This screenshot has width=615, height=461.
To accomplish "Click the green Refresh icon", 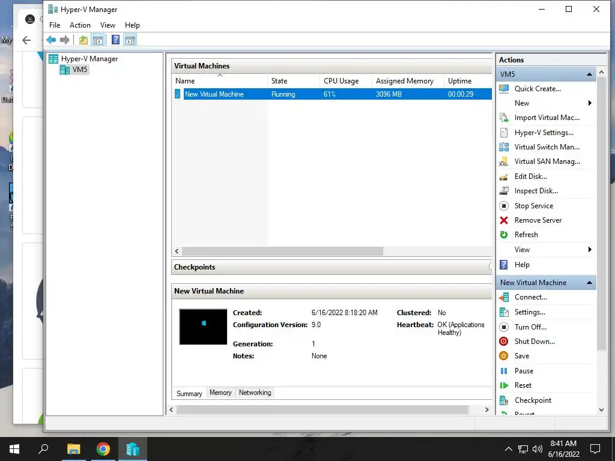I will 504,235.
